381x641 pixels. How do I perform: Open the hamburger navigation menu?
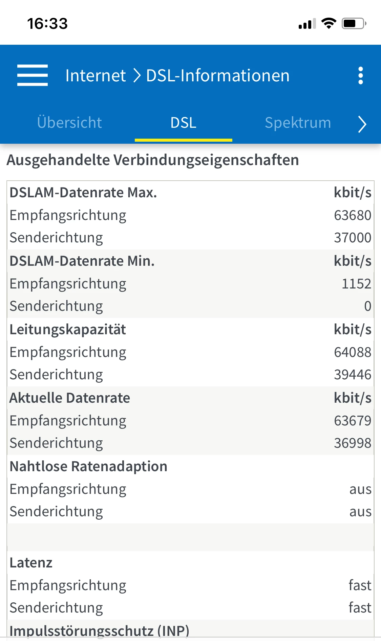point(33,75)
